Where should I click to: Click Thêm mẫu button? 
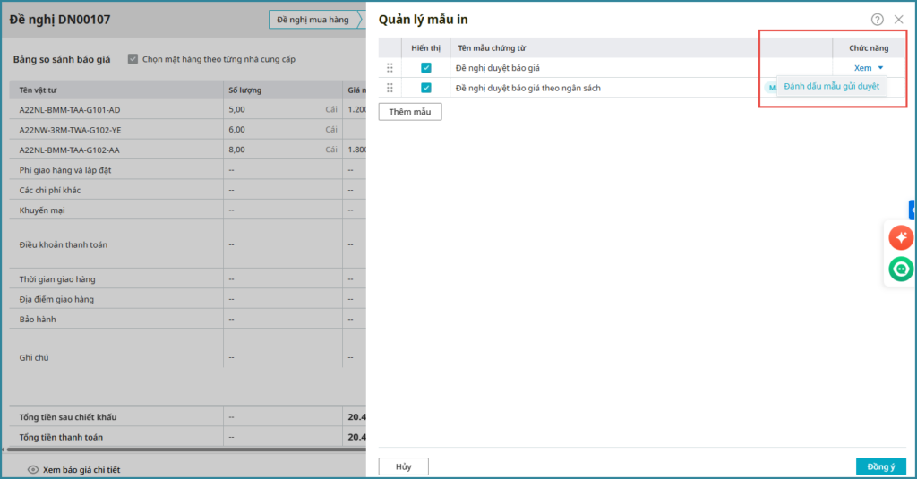tap(410, 112)
